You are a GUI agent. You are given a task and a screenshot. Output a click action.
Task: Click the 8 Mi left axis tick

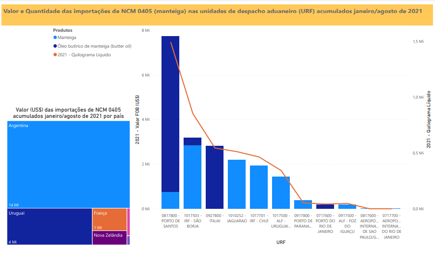pos(146,30)
